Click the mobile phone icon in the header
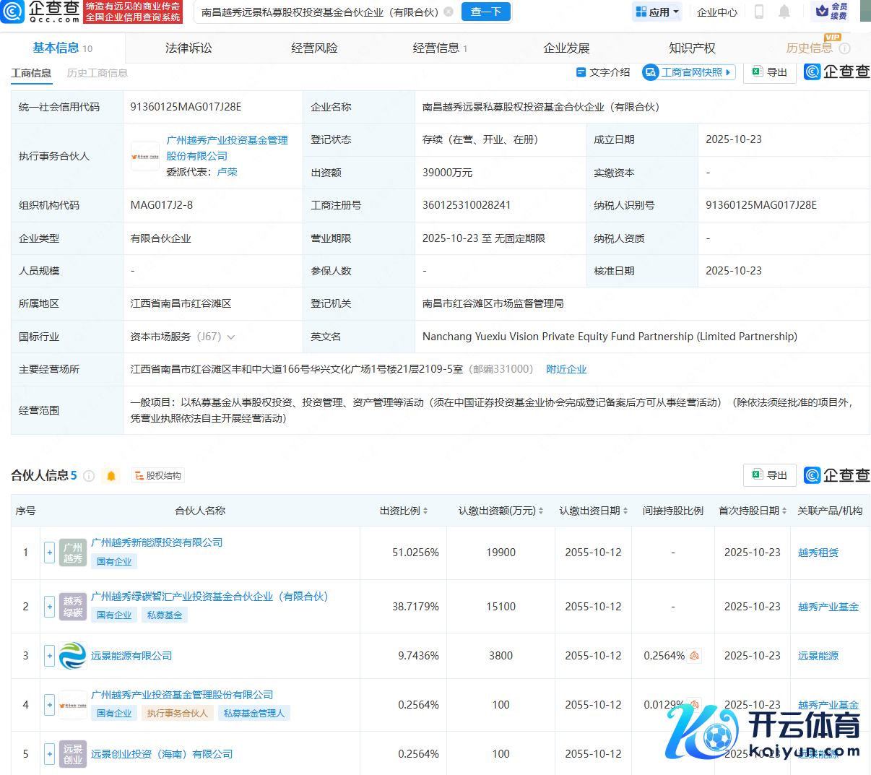This screenshot has width=871, height=775. point(759,12)
